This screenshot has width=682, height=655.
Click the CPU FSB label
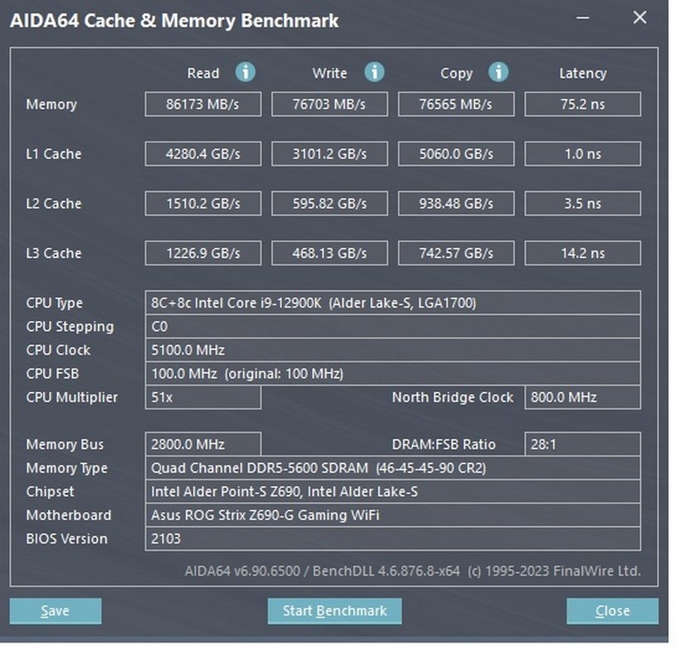tap(53, 374)
